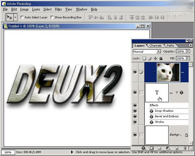Open the View menu
195x156 pixels.
coord(69,9)
